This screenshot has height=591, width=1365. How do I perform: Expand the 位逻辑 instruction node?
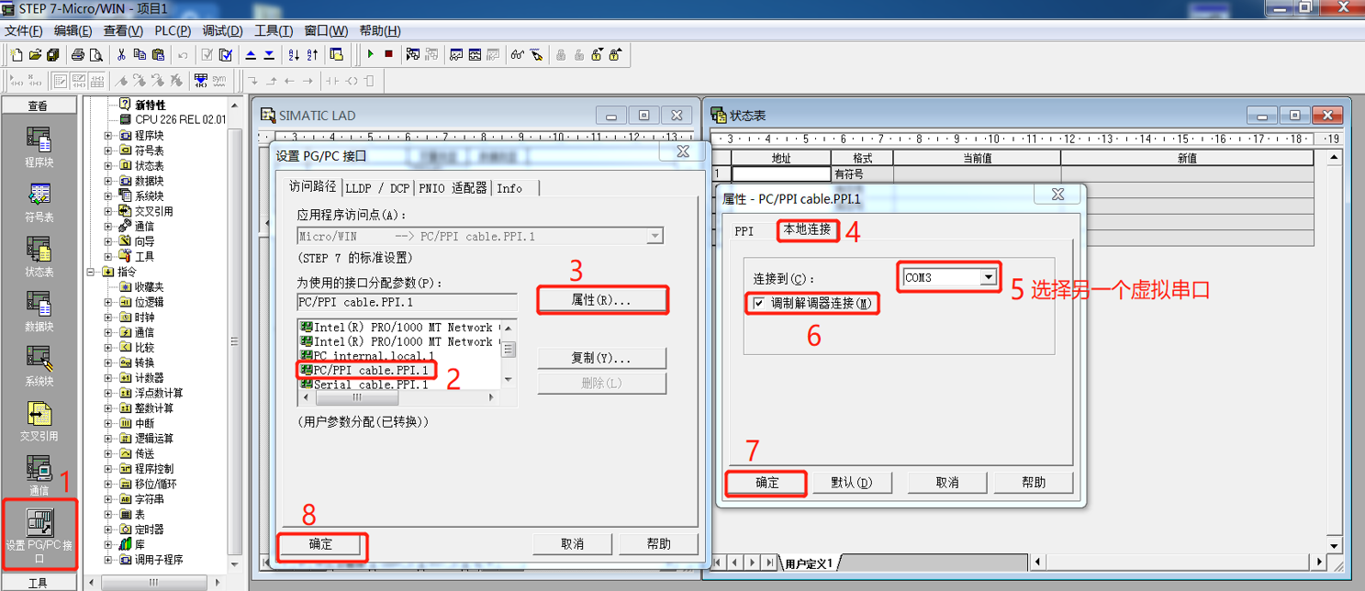coord(108,302)
